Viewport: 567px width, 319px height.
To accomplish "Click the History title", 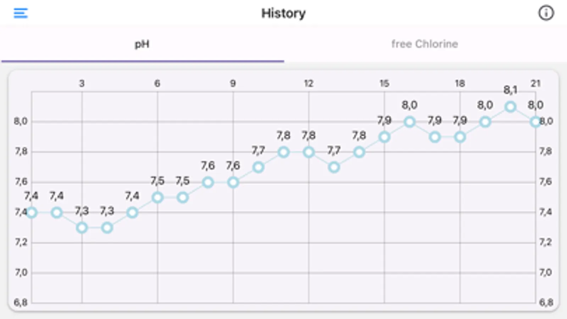I will point(283,13).
